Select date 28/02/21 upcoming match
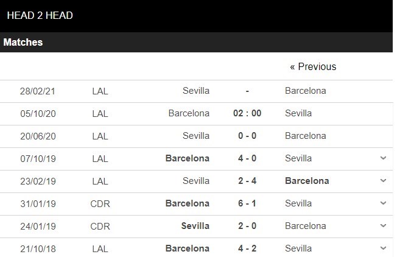 pyautogui.click(x=38, y=91)
